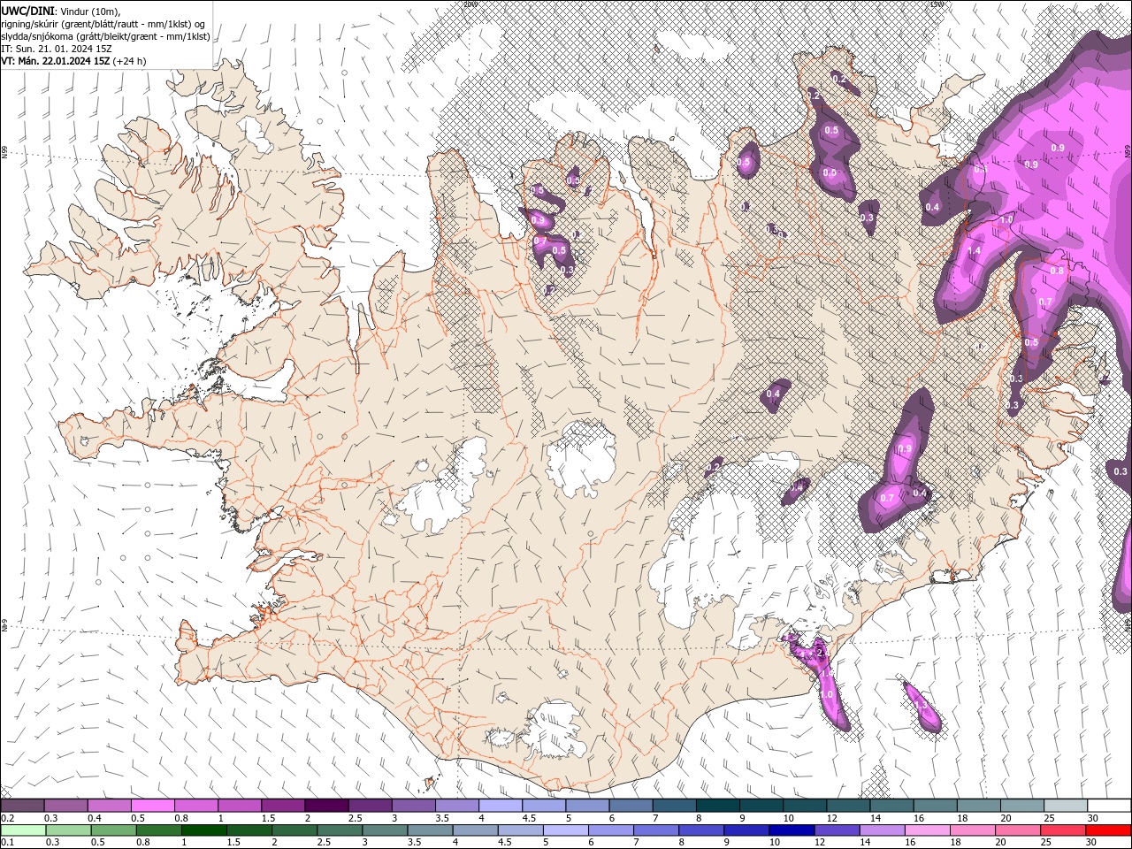Click the '0.2' label in the snow legend
Image resolution: width=1132 pixels, height=849 pixels.
7,818
